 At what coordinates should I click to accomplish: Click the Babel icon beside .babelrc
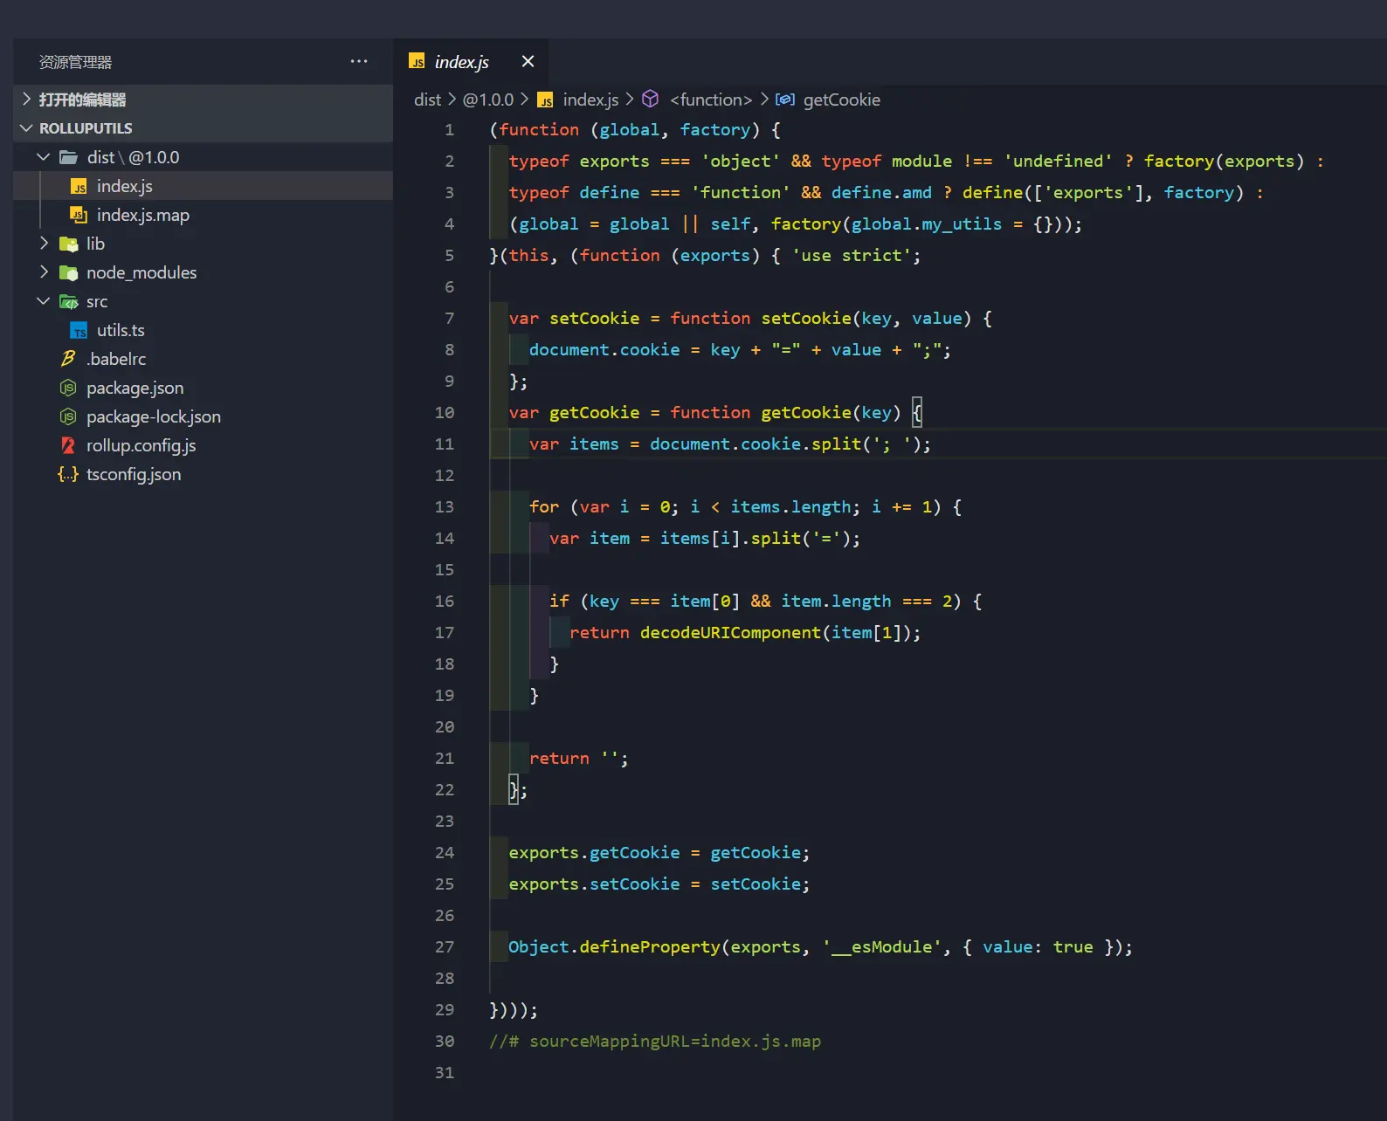[68, 359]
